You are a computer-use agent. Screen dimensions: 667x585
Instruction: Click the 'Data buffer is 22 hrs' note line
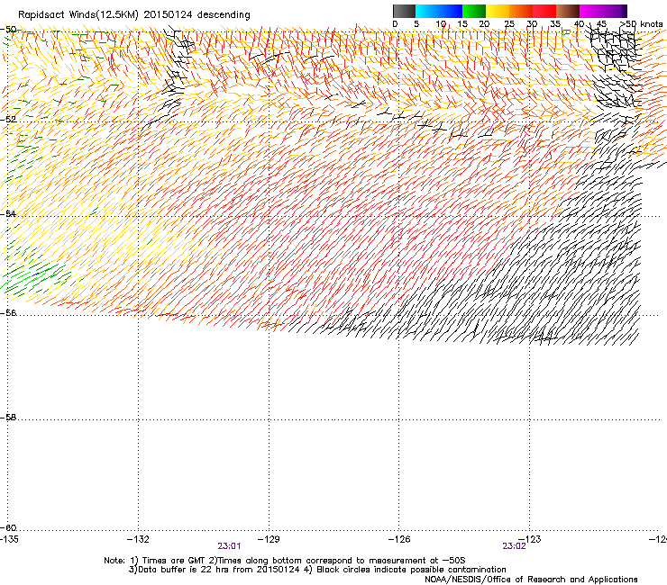pyautogui.click(x=317, y=570)
